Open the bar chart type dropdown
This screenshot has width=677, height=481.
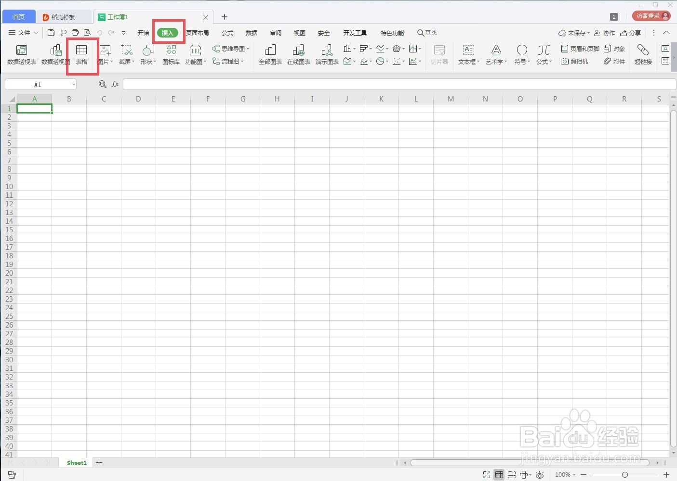point(366,49)
